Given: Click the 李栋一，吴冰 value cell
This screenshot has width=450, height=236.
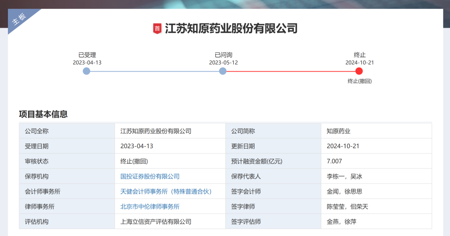Looking at the screenshot, I should pos(376,176).
